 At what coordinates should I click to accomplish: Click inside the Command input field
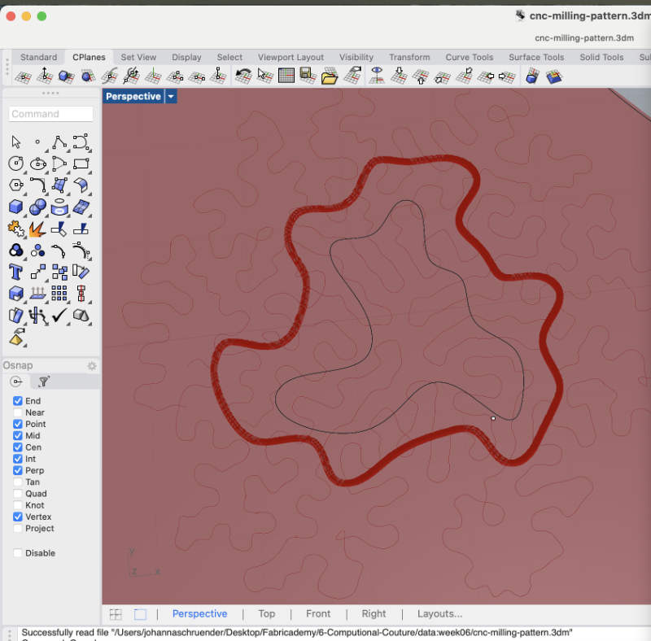(50, 114)
